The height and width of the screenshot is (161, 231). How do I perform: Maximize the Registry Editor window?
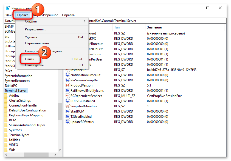[208, 8]
